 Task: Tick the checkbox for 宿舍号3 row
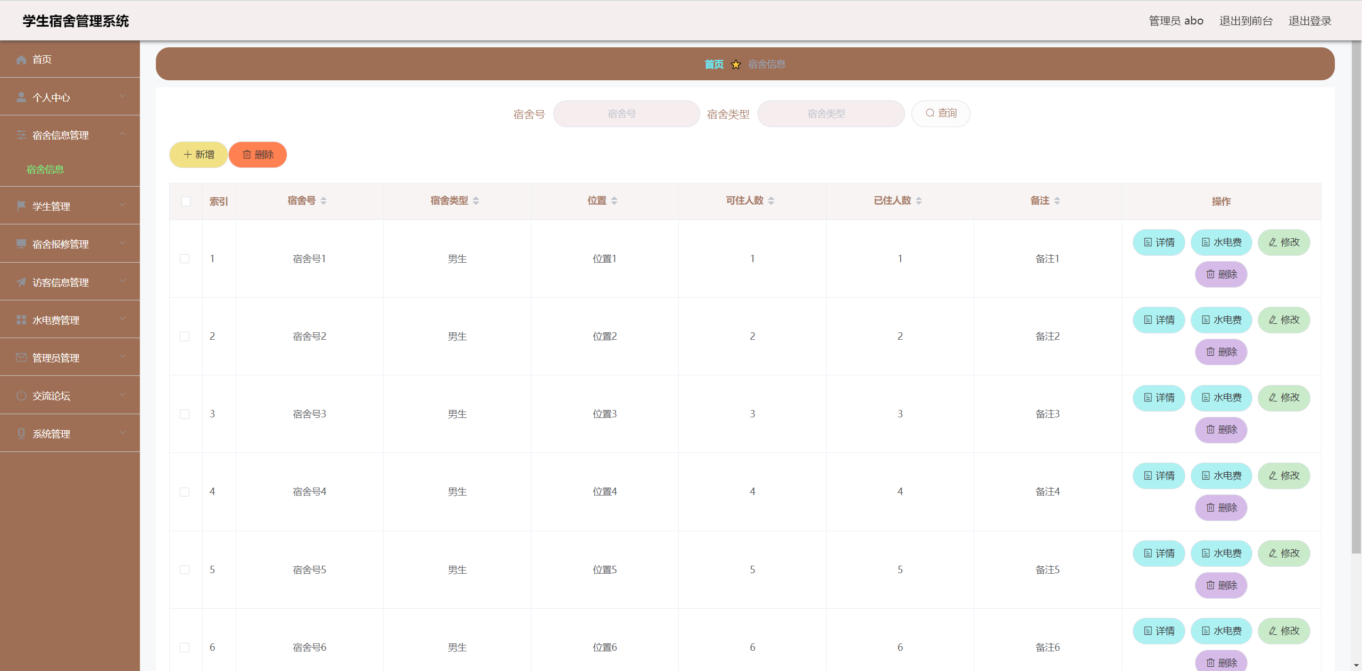pyautogui.click(x=185, y=414)
